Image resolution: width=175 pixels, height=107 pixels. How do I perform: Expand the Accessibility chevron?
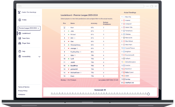(x=39, y=57)
